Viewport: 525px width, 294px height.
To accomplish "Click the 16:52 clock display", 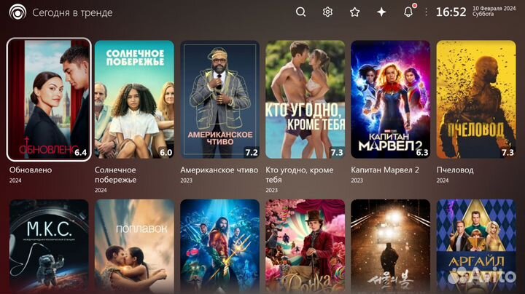I will tap(451, 12).
